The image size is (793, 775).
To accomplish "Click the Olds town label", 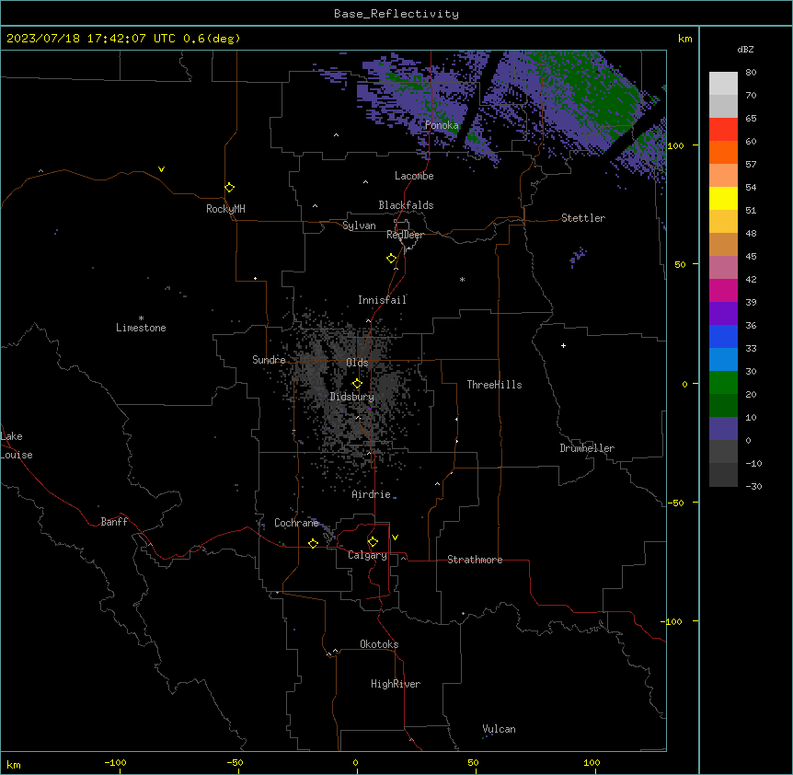I will click(x=357, y=363).
